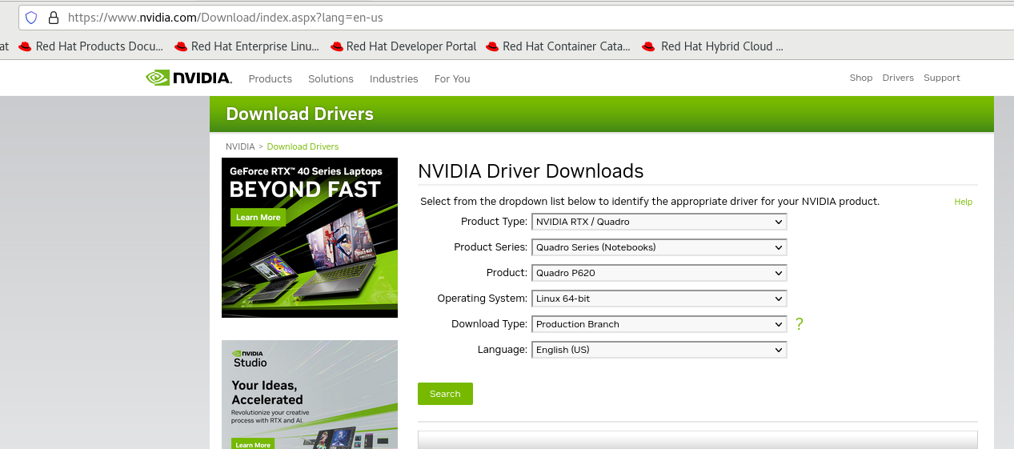This screenshot has width=1014, height=449.
Task: Open Red Hat Developer Portal bookmark
Action: coord(403,46)
